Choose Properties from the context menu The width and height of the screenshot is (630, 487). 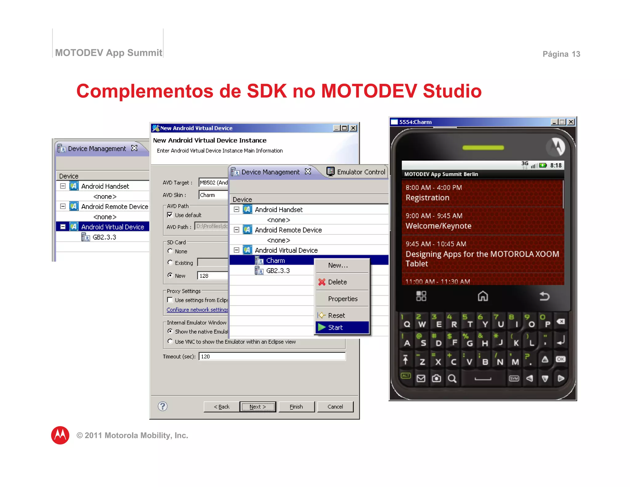(x=342, y=299)
